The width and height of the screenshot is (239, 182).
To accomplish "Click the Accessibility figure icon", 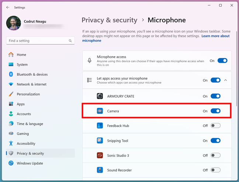I will [x=11, y=143].
